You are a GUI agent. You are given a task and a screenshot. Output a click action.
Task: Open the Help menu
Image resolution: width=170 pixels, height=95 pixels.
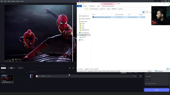[22, 1]
